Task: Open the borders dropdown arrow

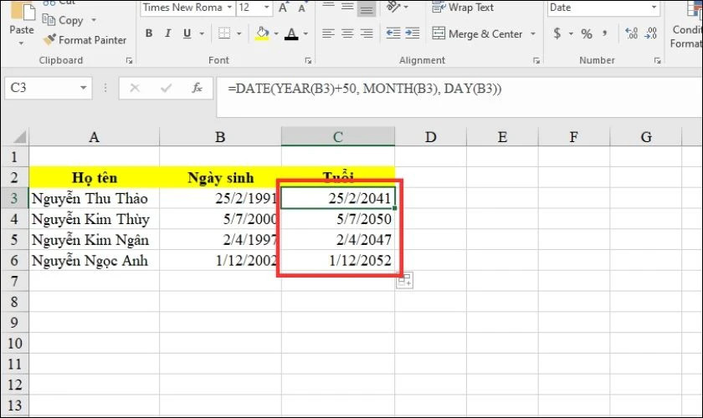Action: coord(239,33)
